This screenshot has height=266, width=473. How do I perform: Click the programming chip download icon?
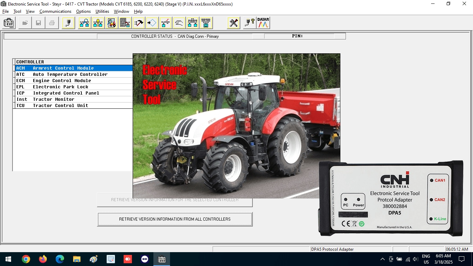[125, 23]
